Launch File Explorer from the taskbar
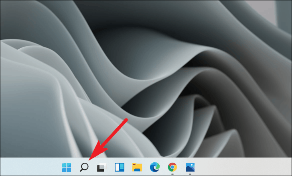 [137, 167]
